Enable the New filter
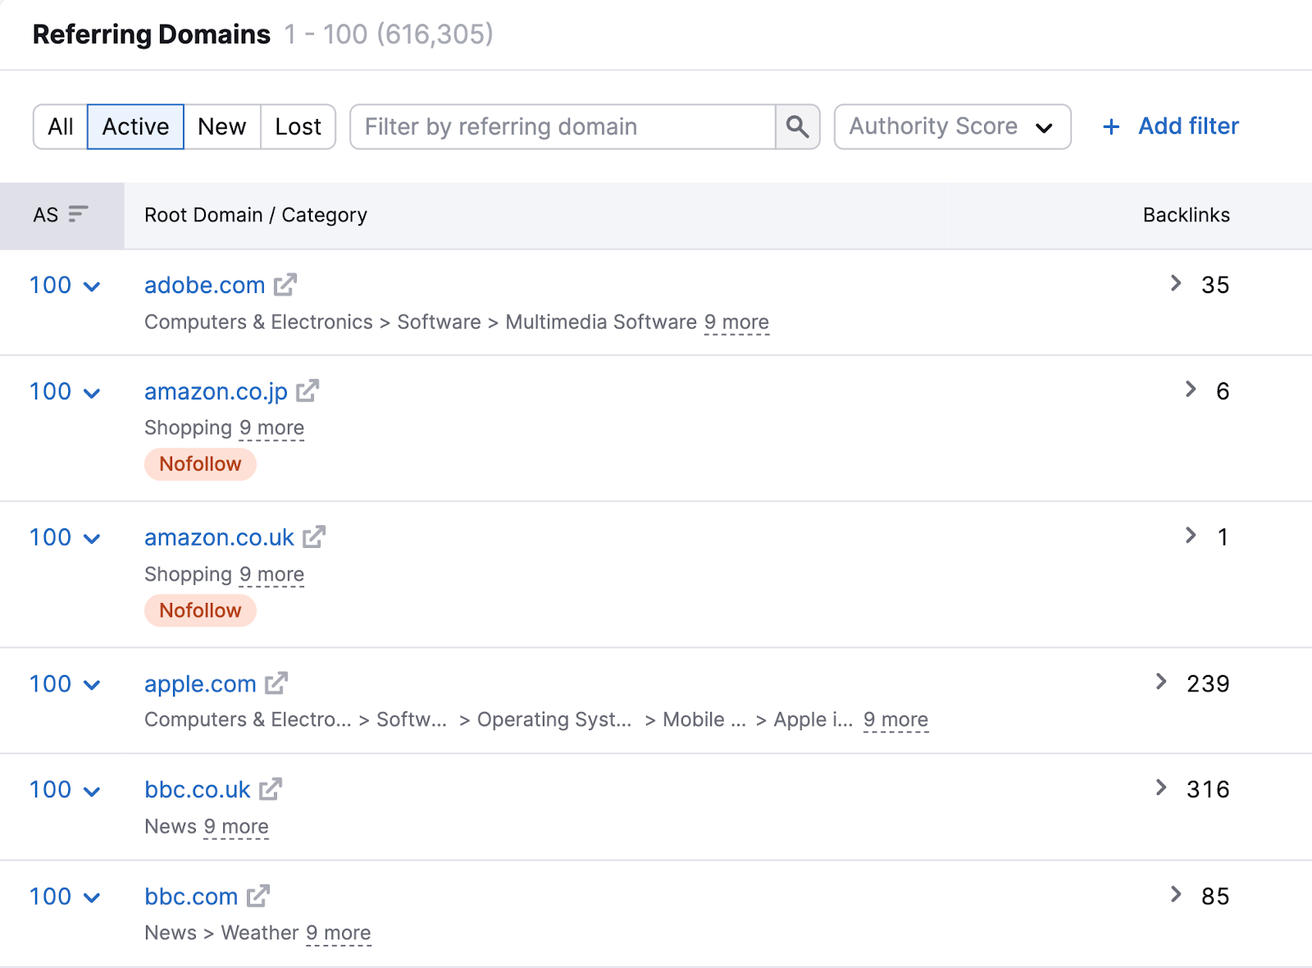This screenshot has width=1312, height=968. click(221, 126)
